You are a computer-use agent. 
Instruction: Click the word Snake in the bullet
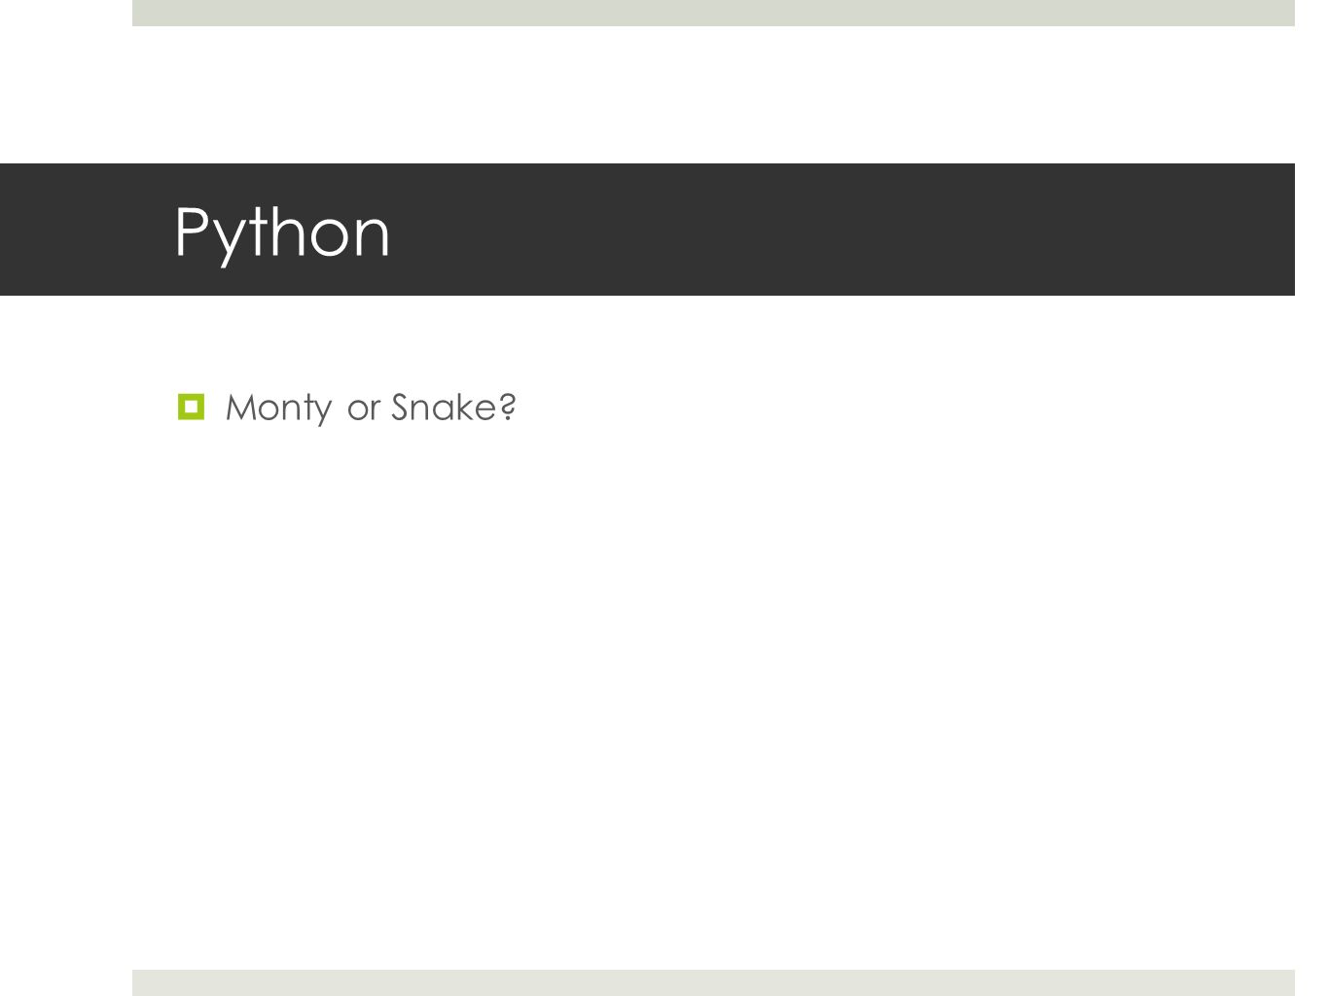click(444, 407)
